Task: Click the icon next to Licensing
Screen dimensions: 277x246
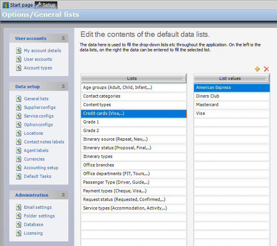Action: click(18, 233)
